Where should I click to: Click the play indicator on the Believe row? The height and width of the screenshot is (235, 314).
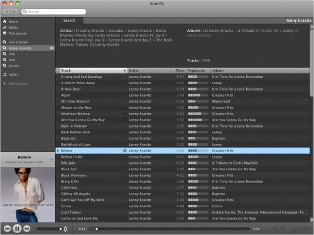pyautogui.click(x=58, y=151)
